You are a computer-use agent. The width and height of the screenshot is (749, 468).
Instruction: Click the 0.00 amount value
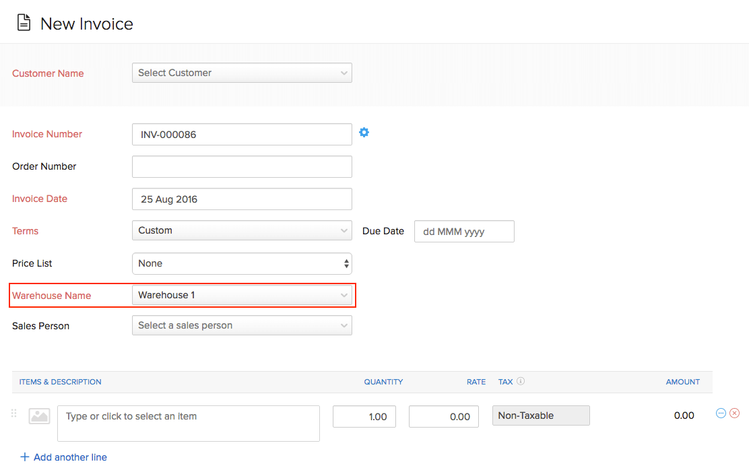pyautogui.click(x=684, y=415)
